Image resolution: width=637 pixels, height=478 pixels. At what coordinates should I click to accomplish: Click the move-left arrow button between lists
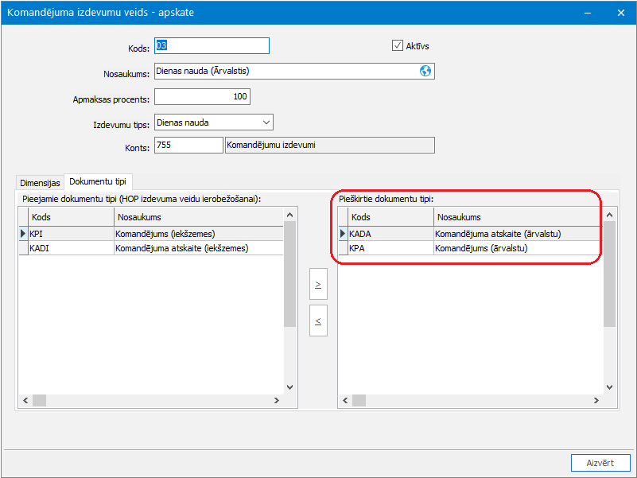pos(318,321)
